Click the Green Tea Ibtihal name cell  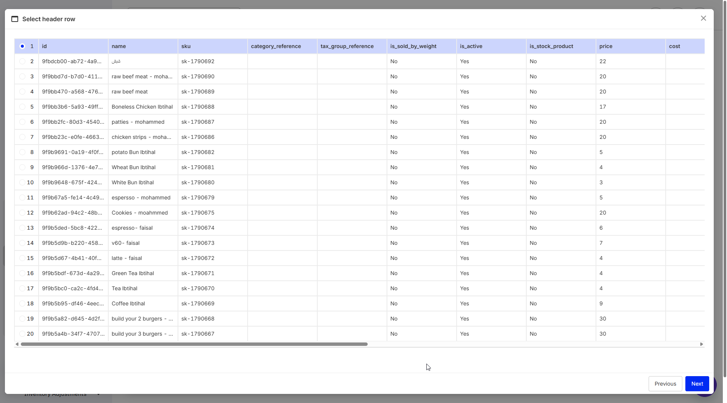133,273
